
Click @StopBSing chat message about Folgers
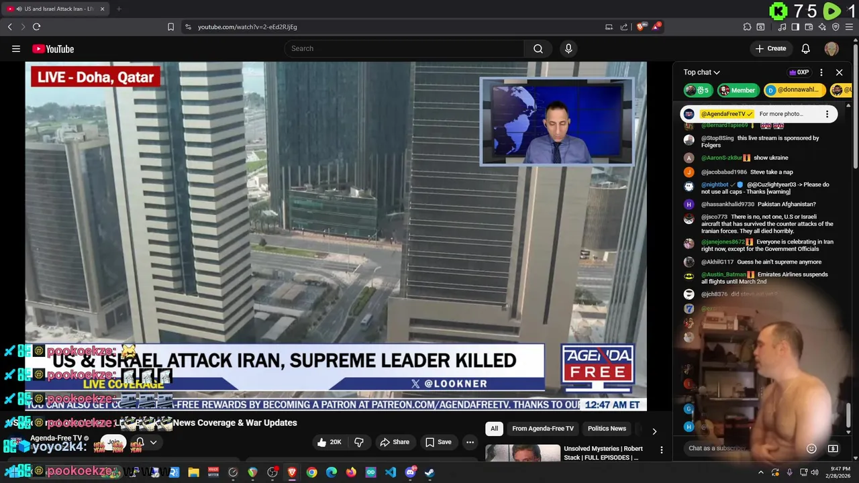(x=761, y=142)
